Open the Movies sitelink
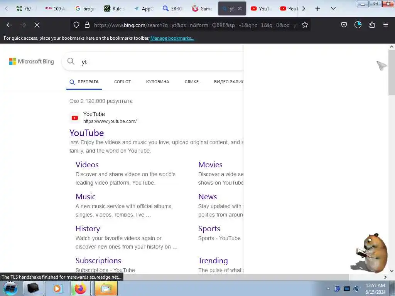Viewport: 395px width, 296px height. click(x=210, y=165)
